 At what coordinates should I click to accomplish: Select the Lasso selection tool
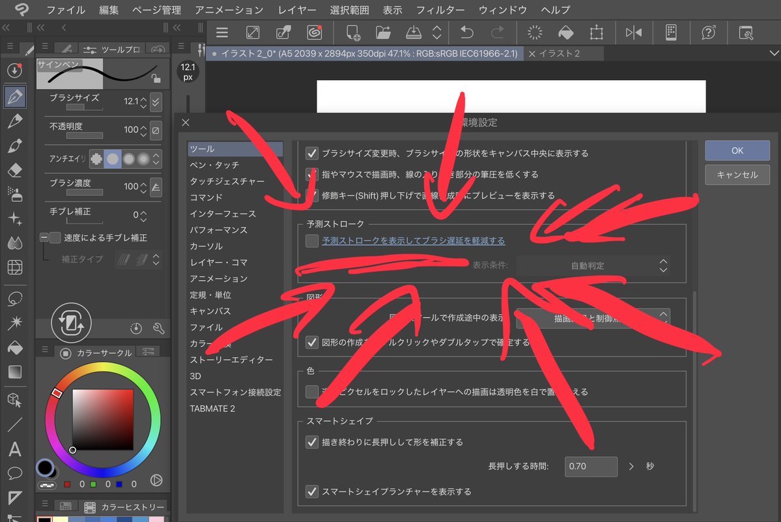pos(15,298)
